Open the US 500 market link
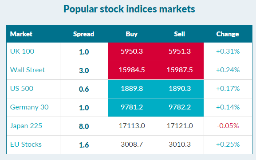The height and width of the screenshot is (160, 256). point(22,89)
